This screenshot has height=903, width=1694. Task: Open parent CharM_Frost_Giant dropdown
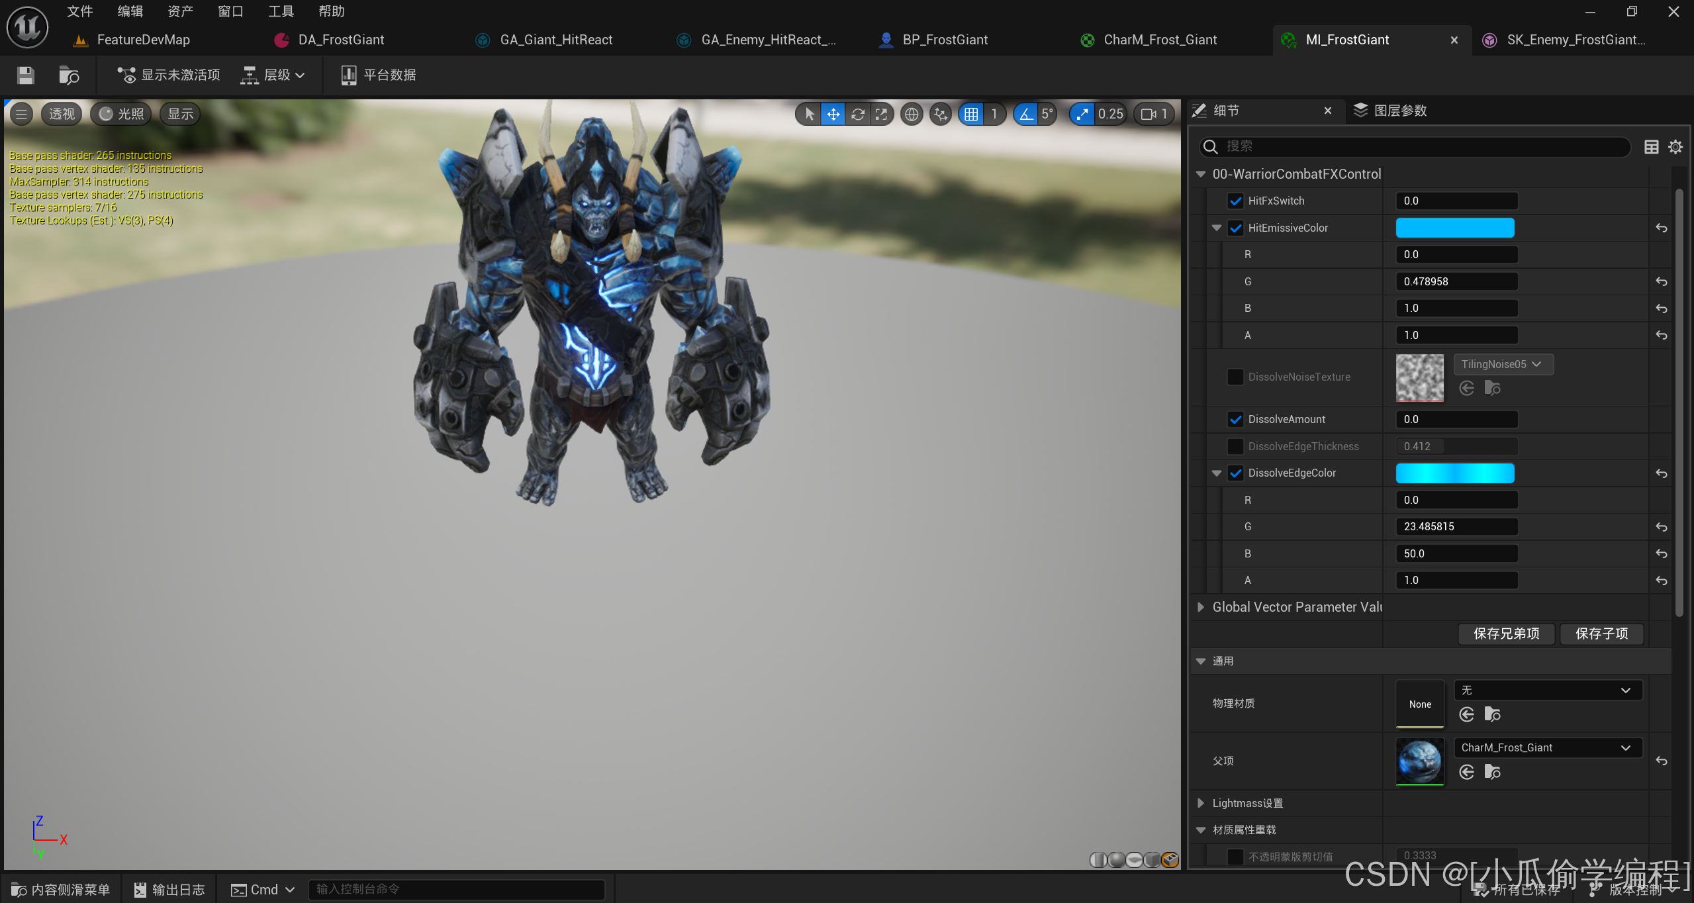click(x=1548, y=747)
